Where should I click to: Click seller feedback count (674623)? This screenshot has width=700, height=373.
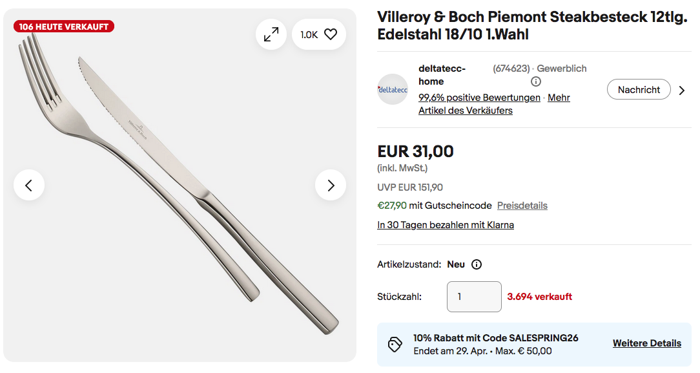[x=511, y=69]
